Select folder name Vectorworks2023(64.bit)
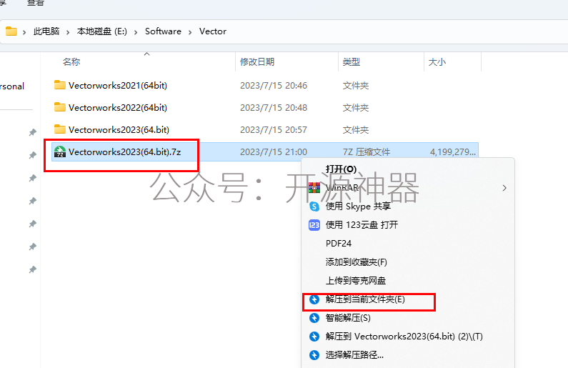The image size is (568, 368). click(x=119, y=129)
